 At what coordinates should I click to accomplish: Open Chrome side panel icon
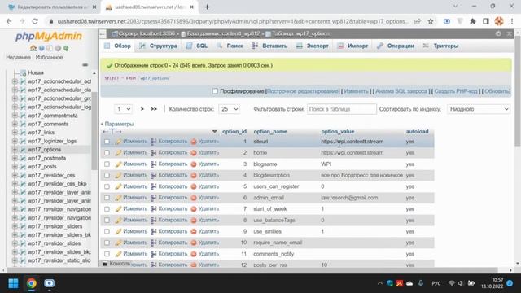coord(486,21)
